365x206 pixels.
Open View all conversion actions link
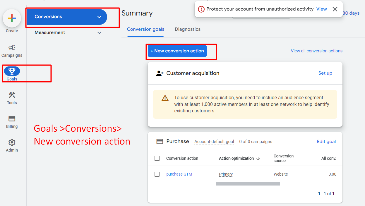[316, 51]
